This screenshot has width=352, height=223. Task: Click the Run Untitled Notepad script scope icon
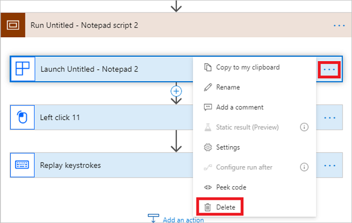pos(13,25)
